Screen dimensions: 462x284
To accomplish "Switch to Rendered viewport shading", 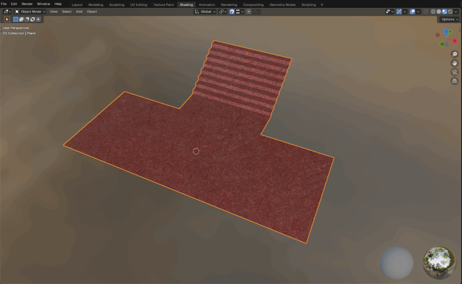I will [x=450, y=12].
